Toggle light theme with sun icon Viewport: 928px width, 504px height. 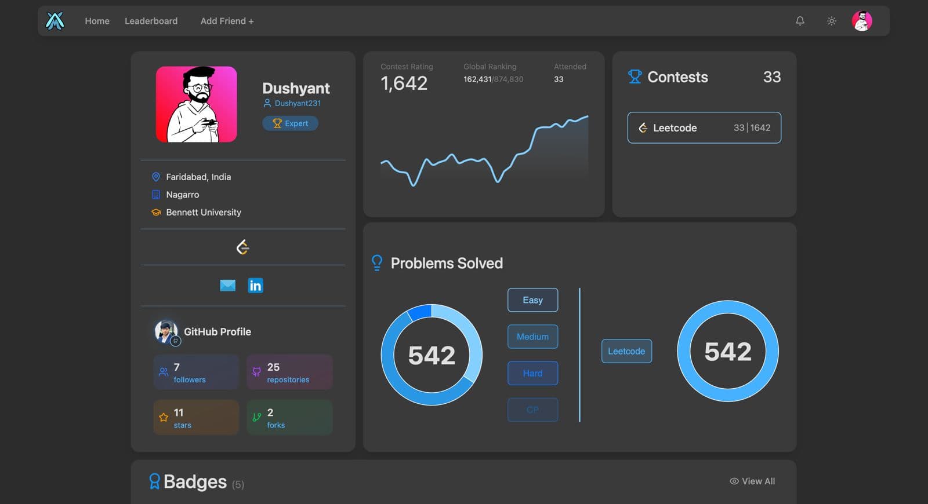(831, 21)
